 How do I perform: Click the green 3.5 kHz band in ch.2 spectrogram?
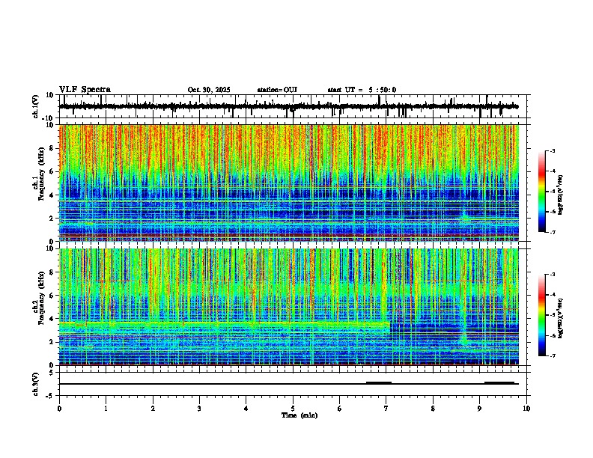coord(225,324)
